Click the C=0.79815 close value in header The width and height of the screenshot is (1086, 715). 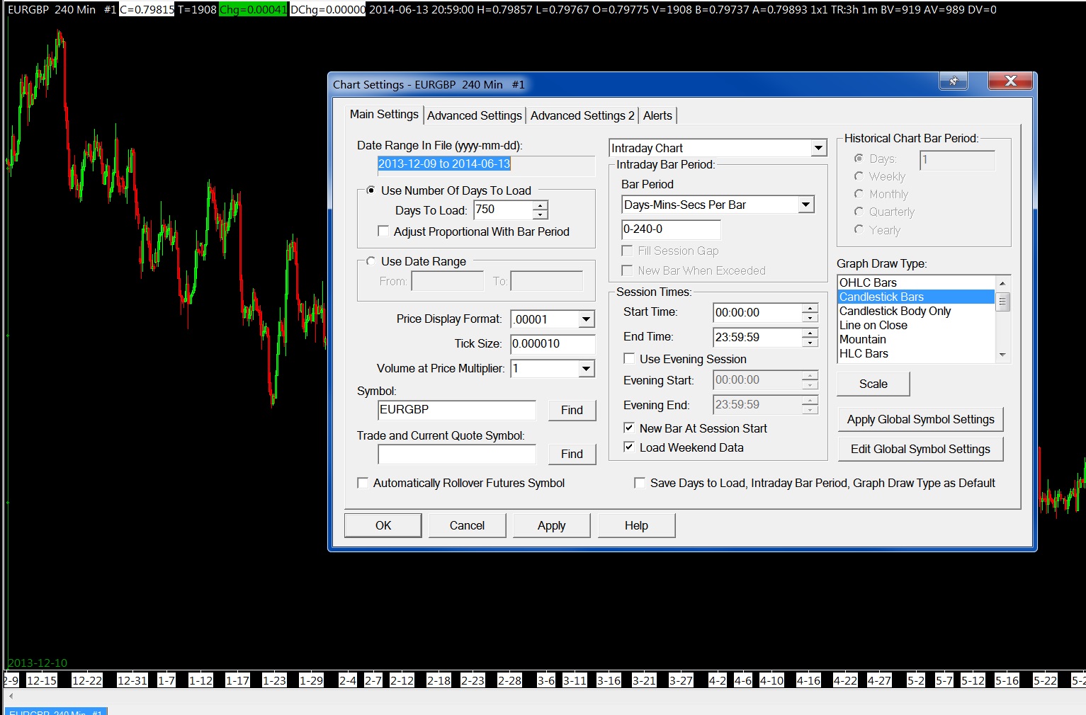[x=147, y=10]
